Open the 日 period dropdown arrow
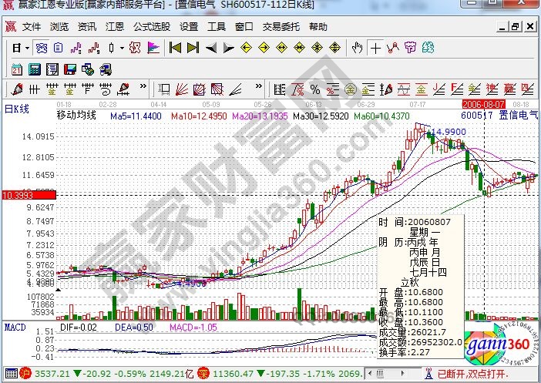The image size is (541, 383). [x=27, y=48]
